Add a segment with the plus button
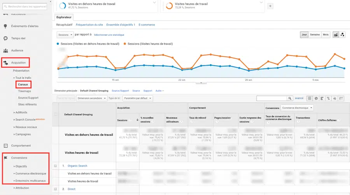350x195 pixels. coord(271,6)
